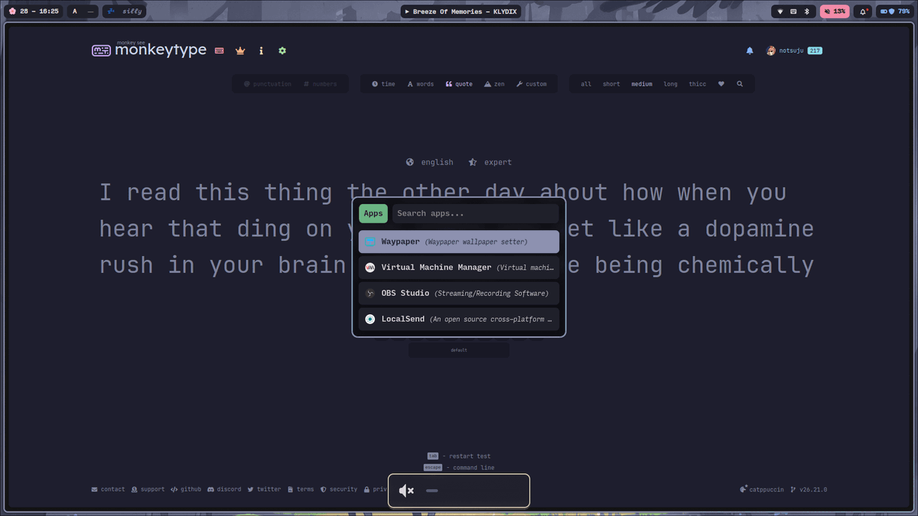Click the play icon of Breeze Of Memories
The width and height of the screenshot is (918, 516).
coord(407,11)
